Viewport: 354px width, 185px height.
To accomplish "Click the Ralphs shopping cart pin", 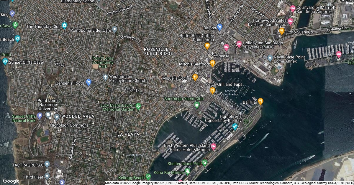I will [219, 28].
